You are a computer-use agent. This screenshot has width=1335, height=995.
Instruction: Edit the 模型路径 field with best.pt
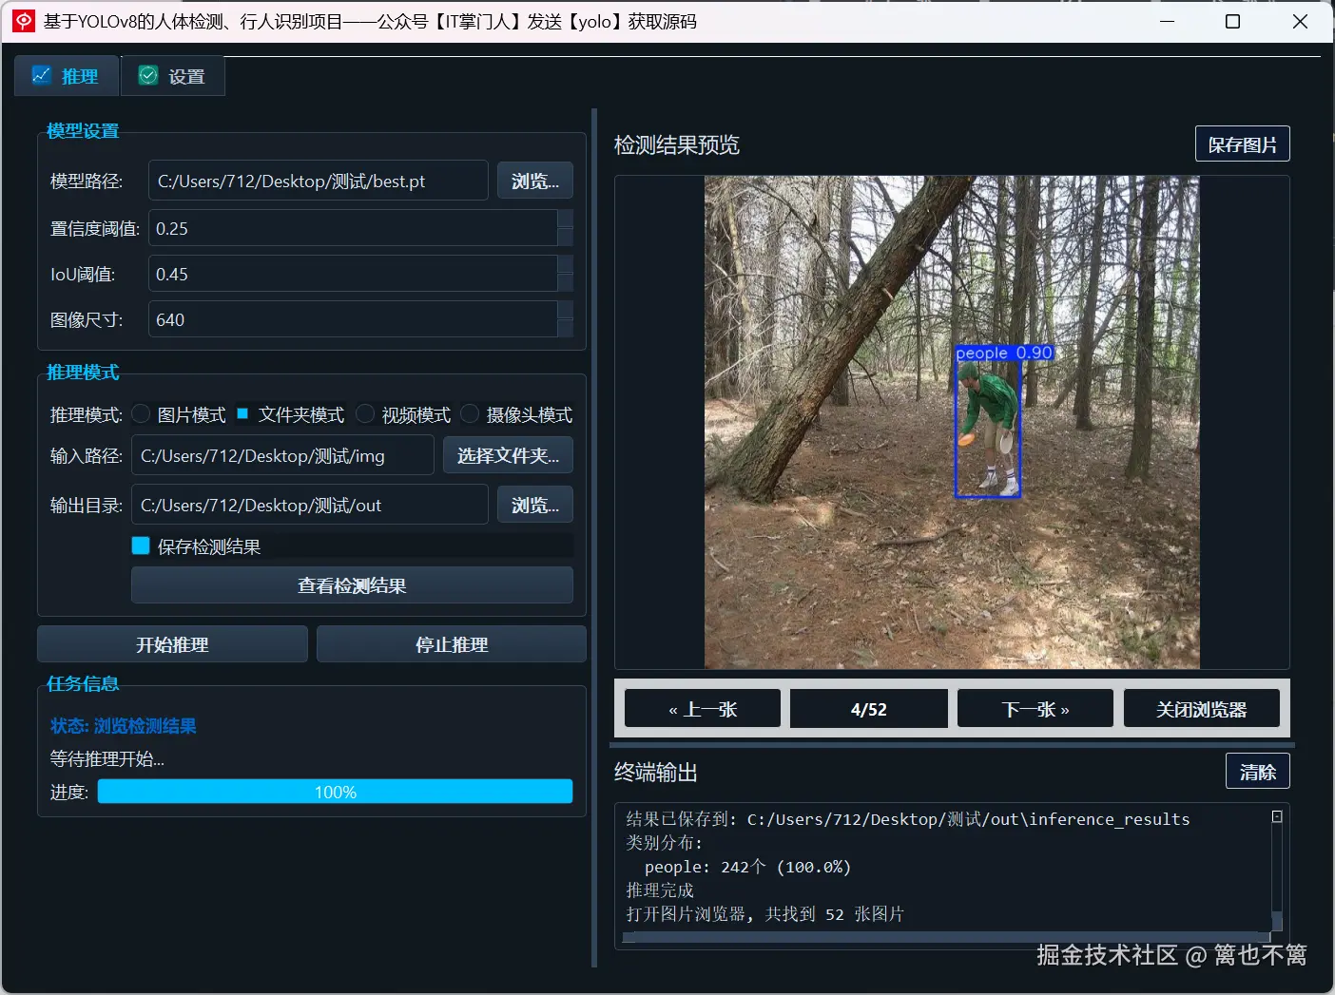(319, 181)
